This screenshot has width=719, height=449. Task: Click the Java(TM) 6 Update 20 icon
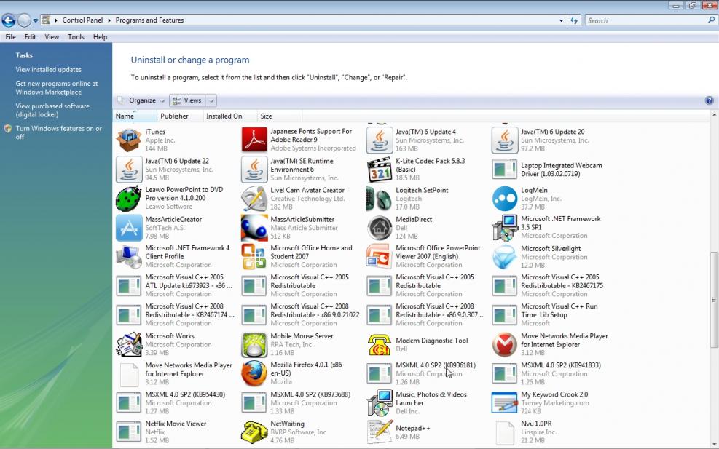504,140
